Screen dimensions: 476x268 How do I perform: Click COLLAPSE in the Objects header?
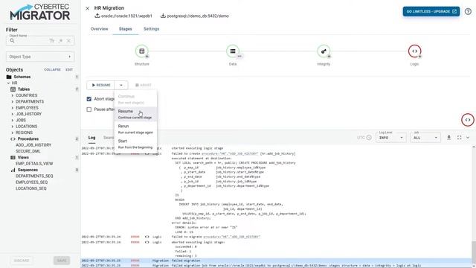pyautogui.click(x=52, y=69)
